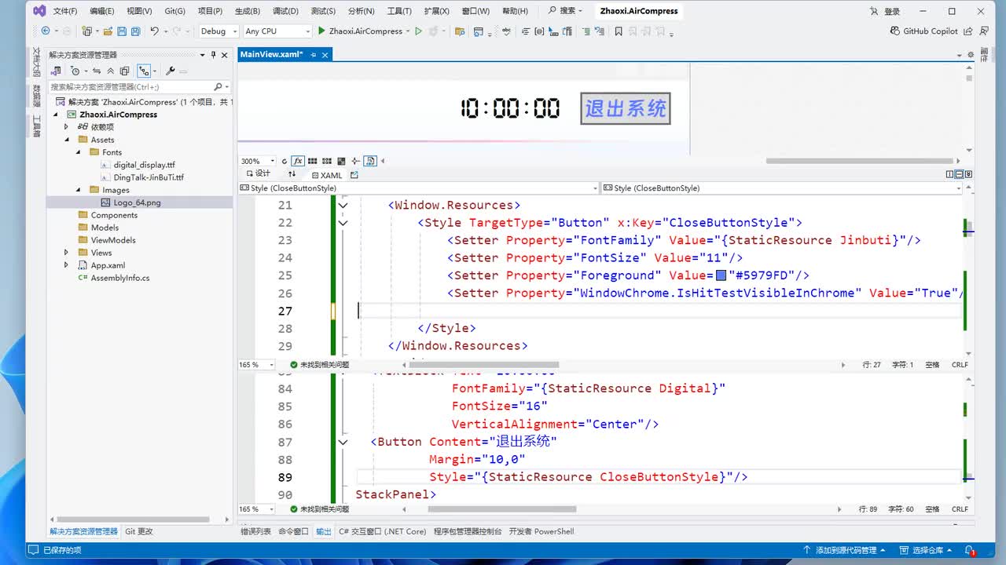
Task: Expand the Views folder node
Action: 67,253
